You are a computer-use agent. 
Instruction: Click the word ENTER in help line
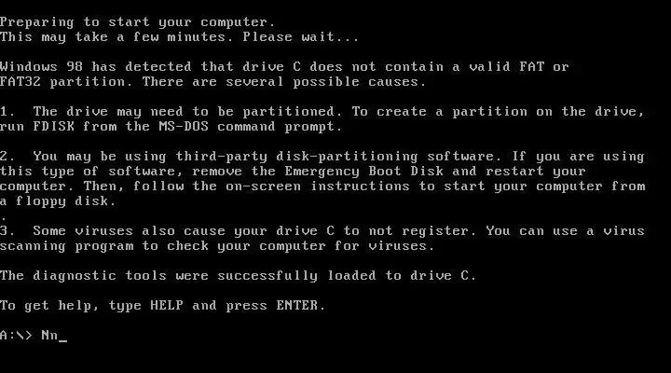(x=297, y=305)
